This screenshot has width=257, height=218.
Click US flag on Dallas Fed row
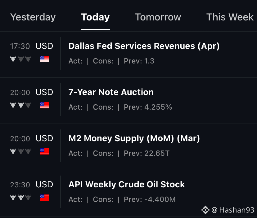[x=44, y=59]
